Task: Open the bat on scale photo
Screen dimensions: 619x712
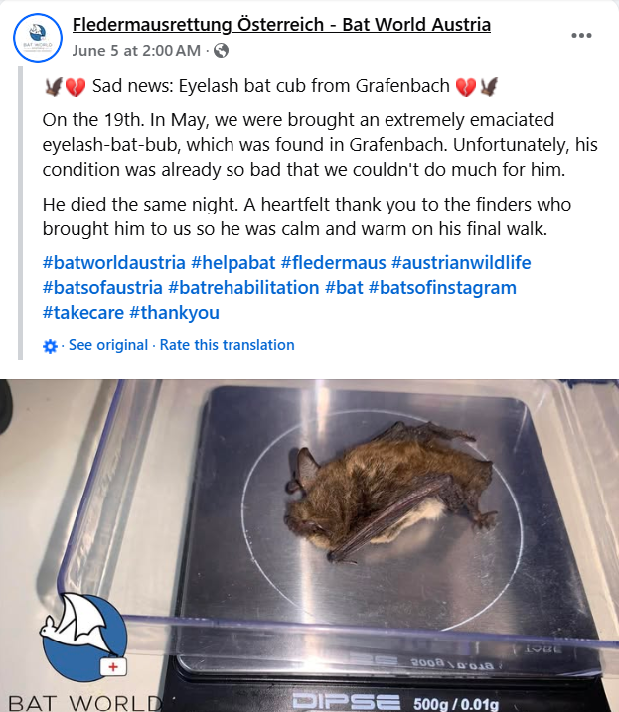Action: [310, 545]
